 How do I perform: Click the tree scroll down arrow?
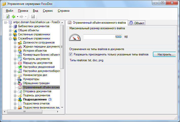tap(62, 107)
